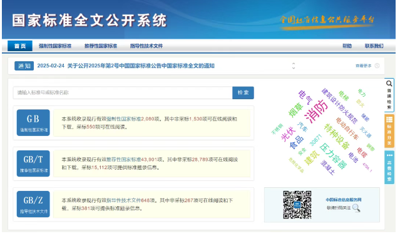The height and width of the screenshot is (234, 400).
Task: Click the 15,112 adopted count
Action: (x=100, y=168)
